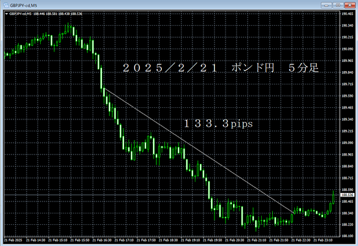Click time axis label 21 Feb 18:30
The image size is (358, 246).
pos(168,240)
